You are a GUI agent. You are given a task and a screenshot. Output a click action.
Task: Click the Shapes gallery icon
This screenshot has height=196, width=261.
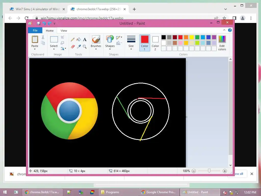pos(110,39)
